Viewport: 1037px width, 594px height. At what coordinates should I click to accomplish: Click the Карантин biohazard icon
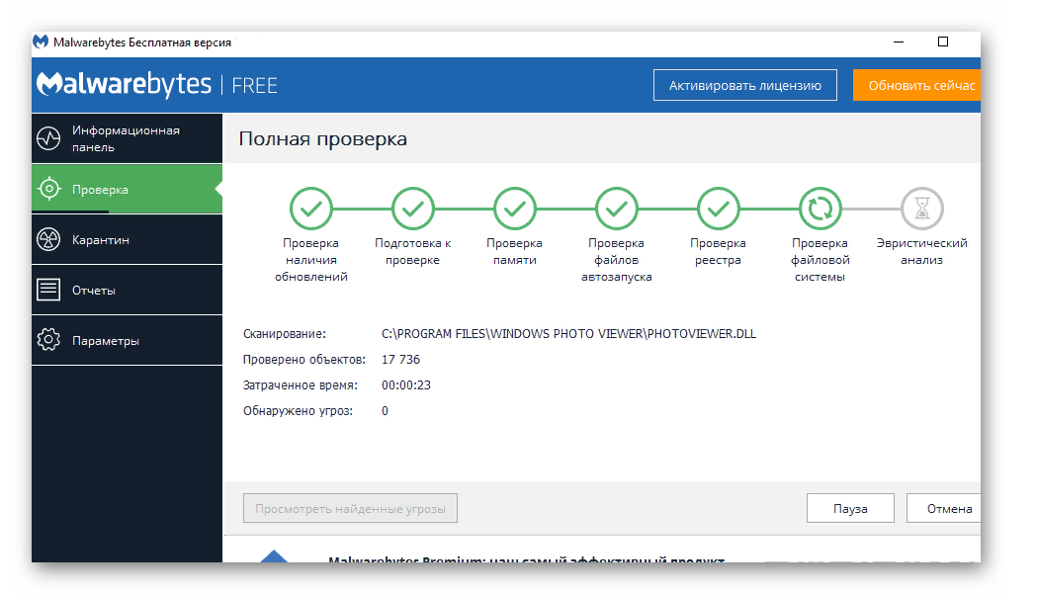point(48,240)
